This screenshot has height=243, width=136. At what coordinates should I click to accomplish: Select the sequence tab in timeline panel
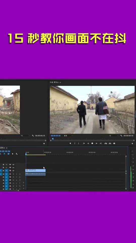click(3, 148)
